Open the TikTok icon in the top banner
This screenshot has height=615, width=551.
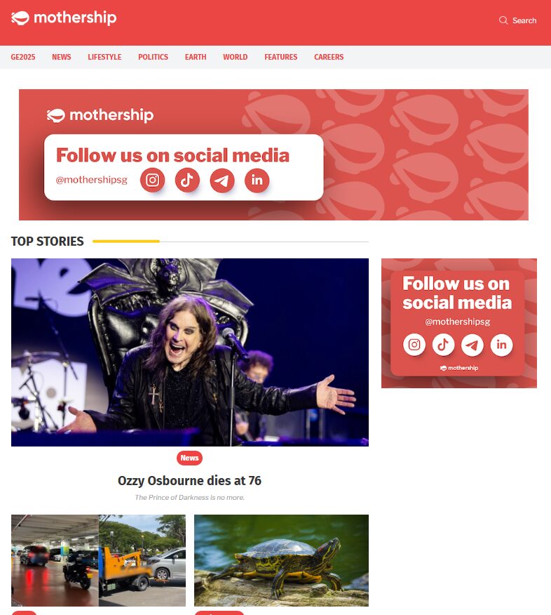[x=187, y=180]
